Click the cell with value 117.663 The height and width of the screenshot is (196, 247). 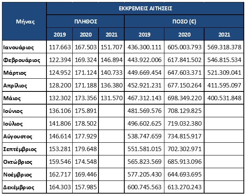click(x=60, y=47)
